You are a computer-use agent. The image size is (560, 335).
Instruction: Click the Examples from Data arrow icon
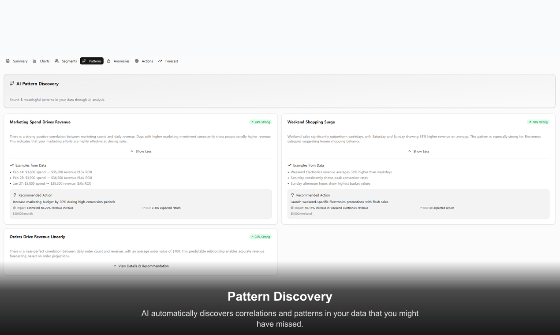coord(11,165)
